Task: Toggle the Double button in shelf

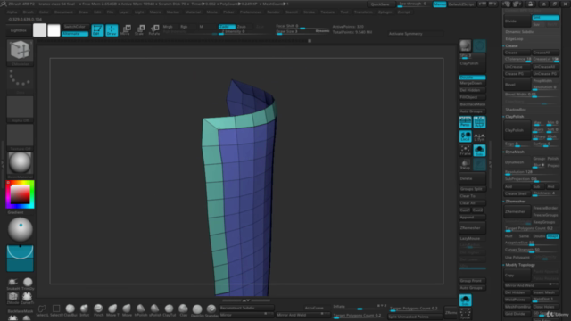Action: click(472, 78)
